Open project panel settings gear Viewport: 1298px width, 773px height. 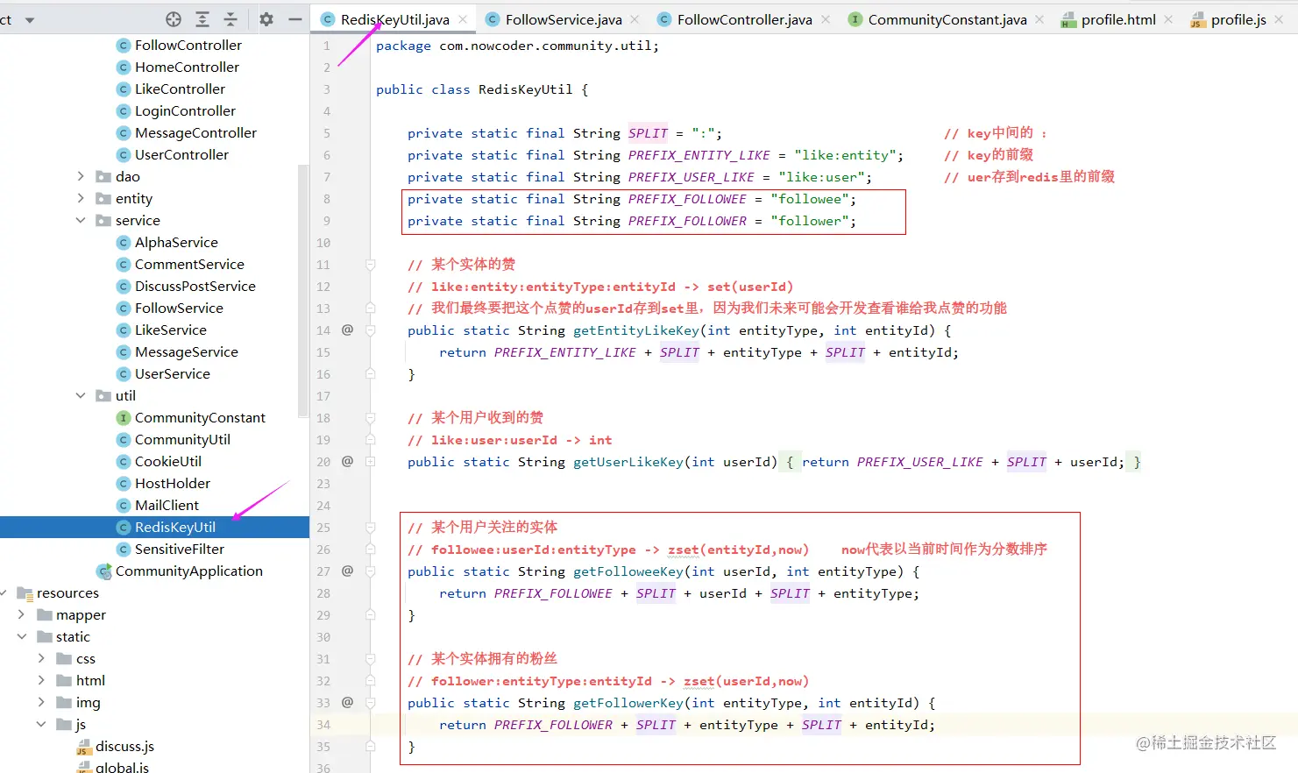[266, 19]
